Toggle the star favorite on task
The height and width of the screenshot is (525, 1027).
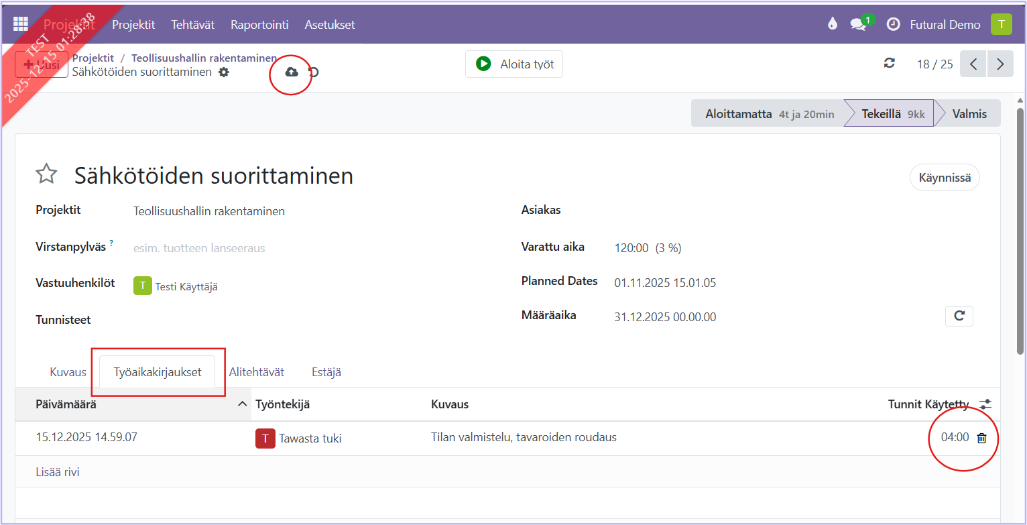point(46,175)
